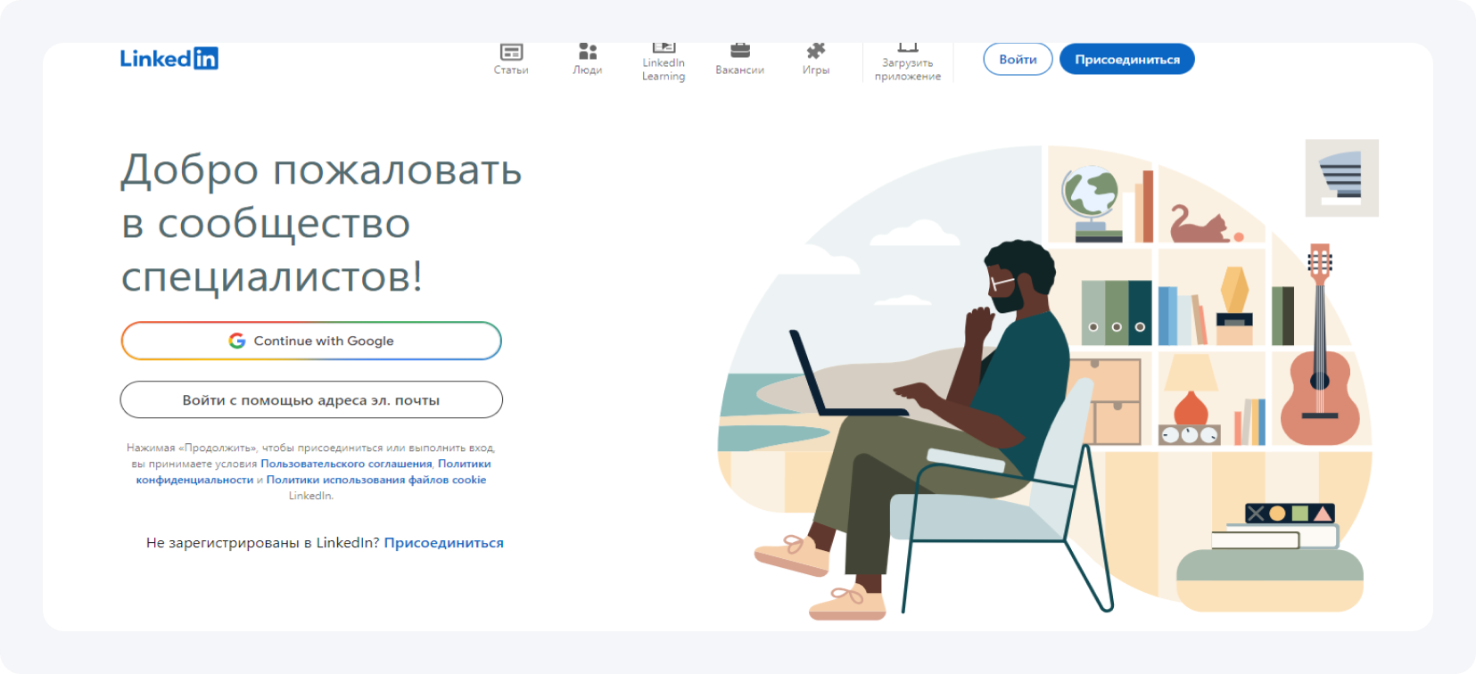
Task: Click the blue Присоединиться header button
Action: pyautogui.click(x=1127, y=60)
